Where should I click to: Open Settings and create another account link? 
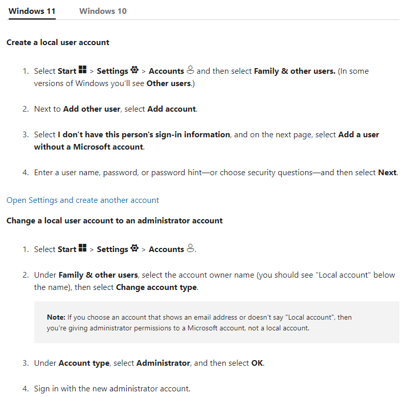click(83, 200)
